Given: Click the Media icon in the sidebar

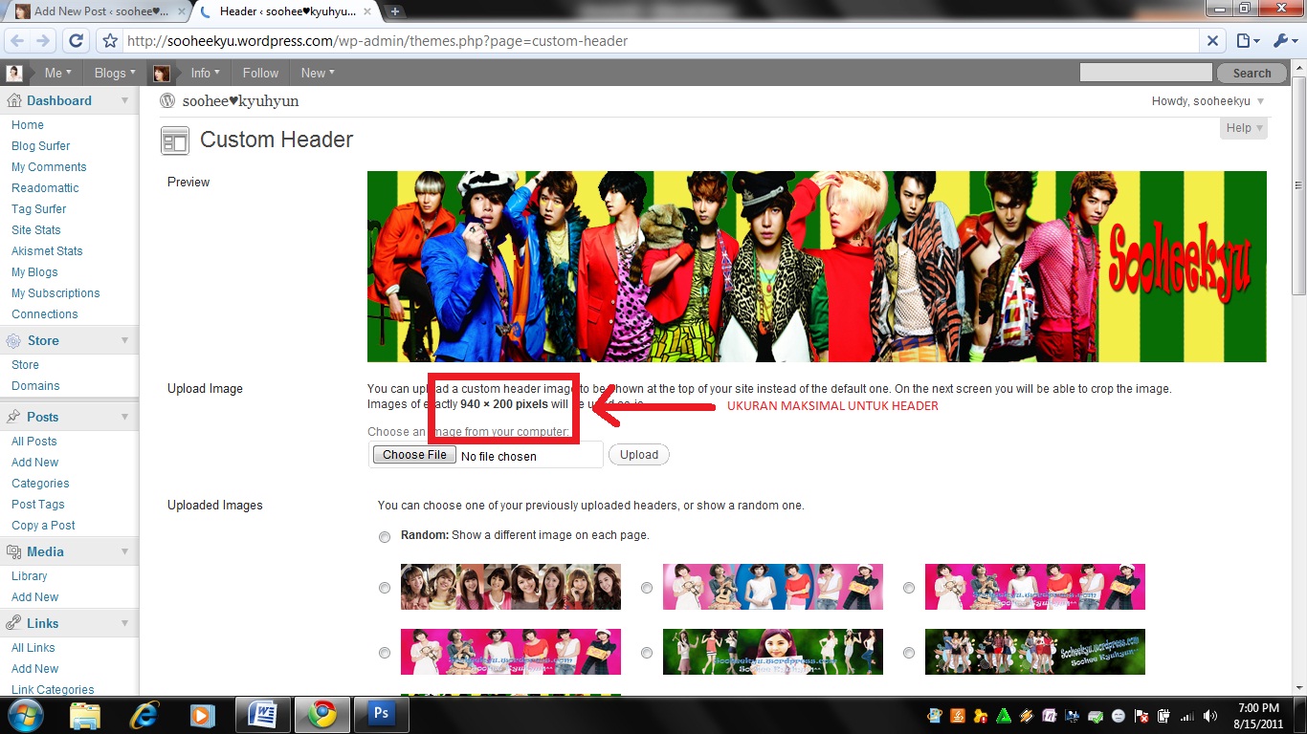Looking at the screenshot, I should (13, 551).
